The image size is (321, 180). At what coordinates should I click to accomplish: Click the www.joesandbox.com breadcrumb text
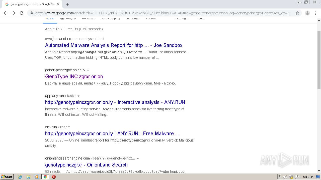pyautogui.click(x=62, y=39)
